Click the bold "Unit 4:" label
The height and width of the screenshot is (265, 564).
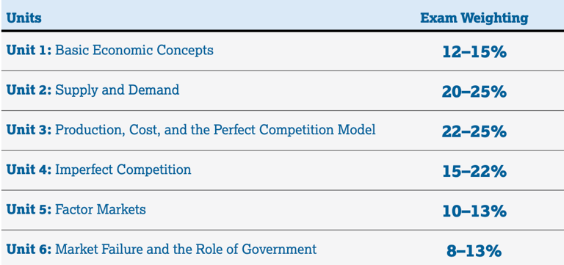29,169
